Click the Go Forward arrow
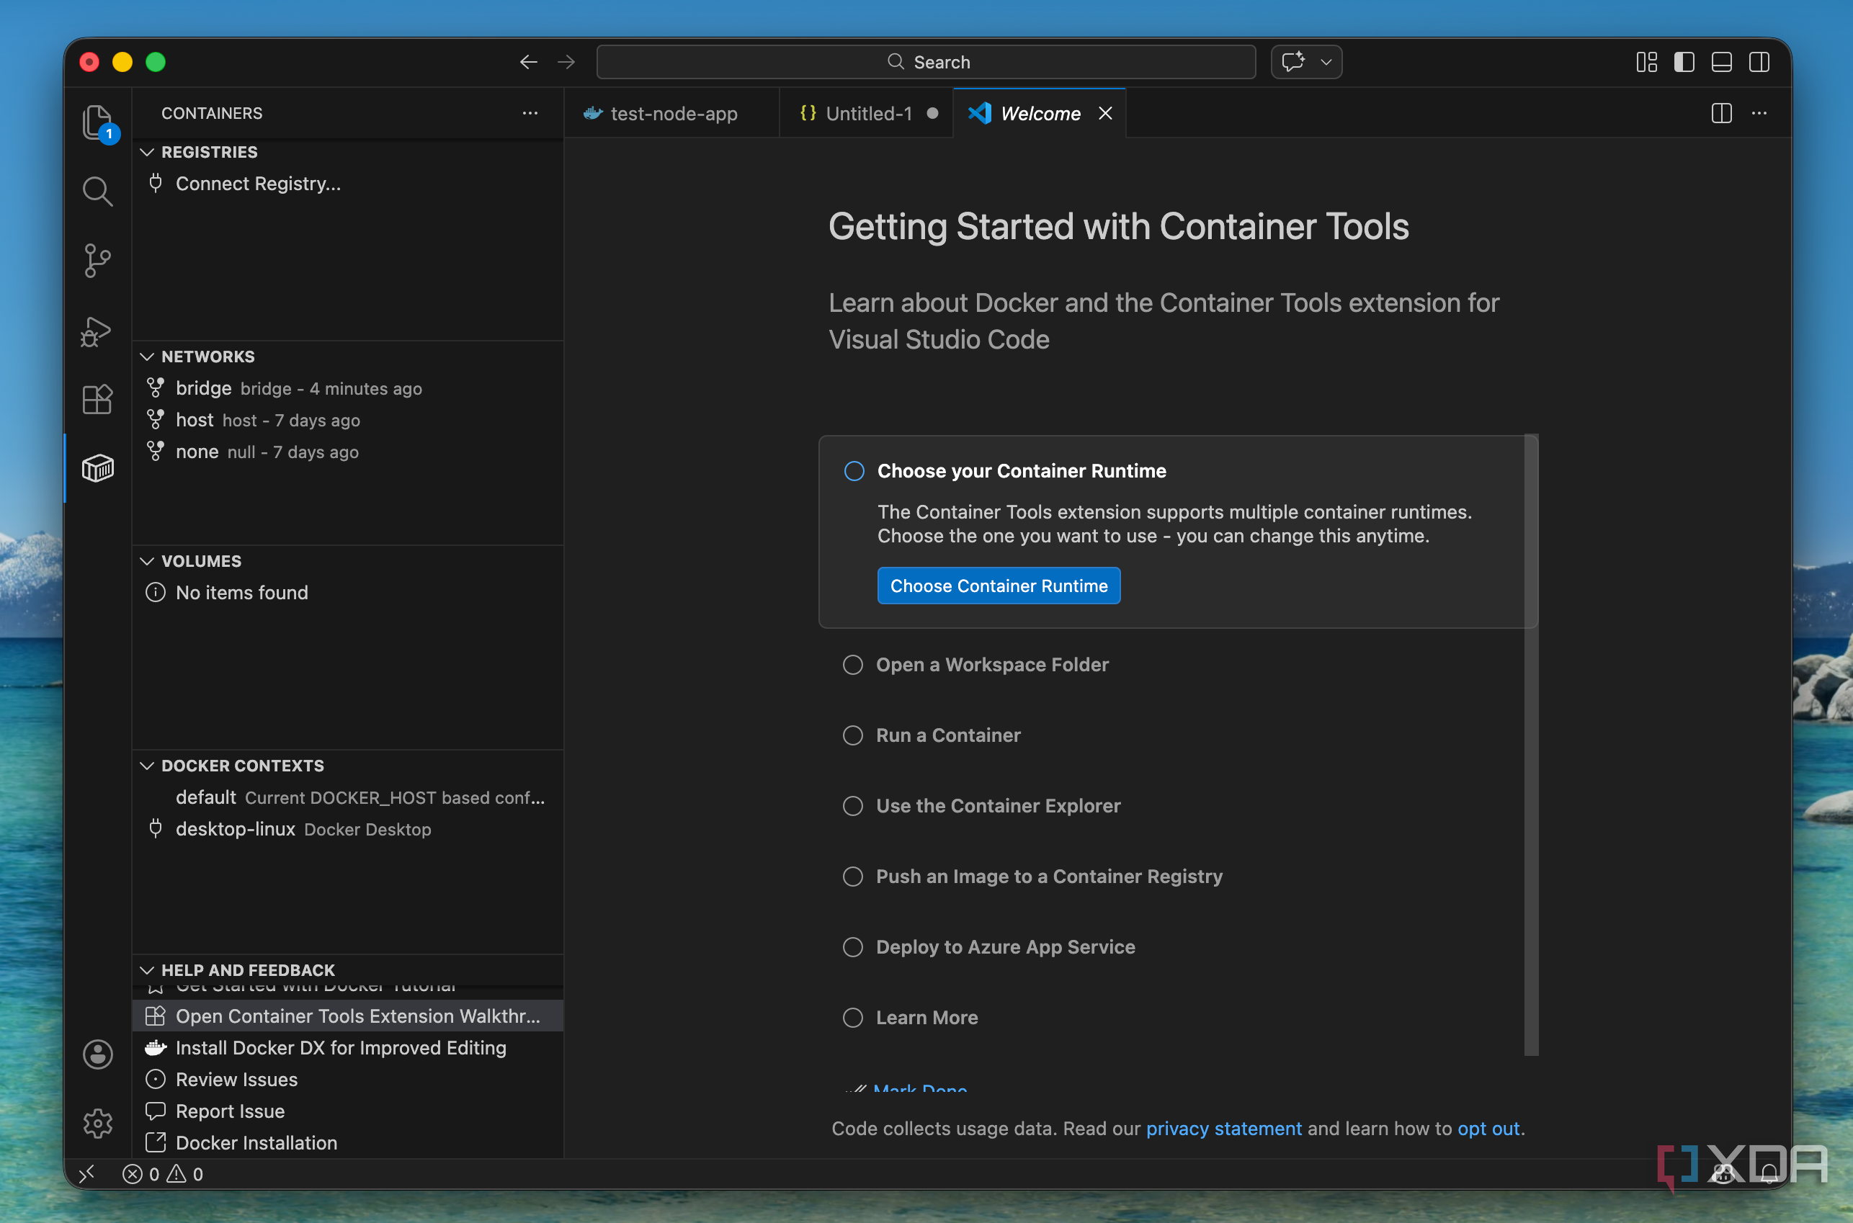1853x1223 pixels. click(566, 63)
